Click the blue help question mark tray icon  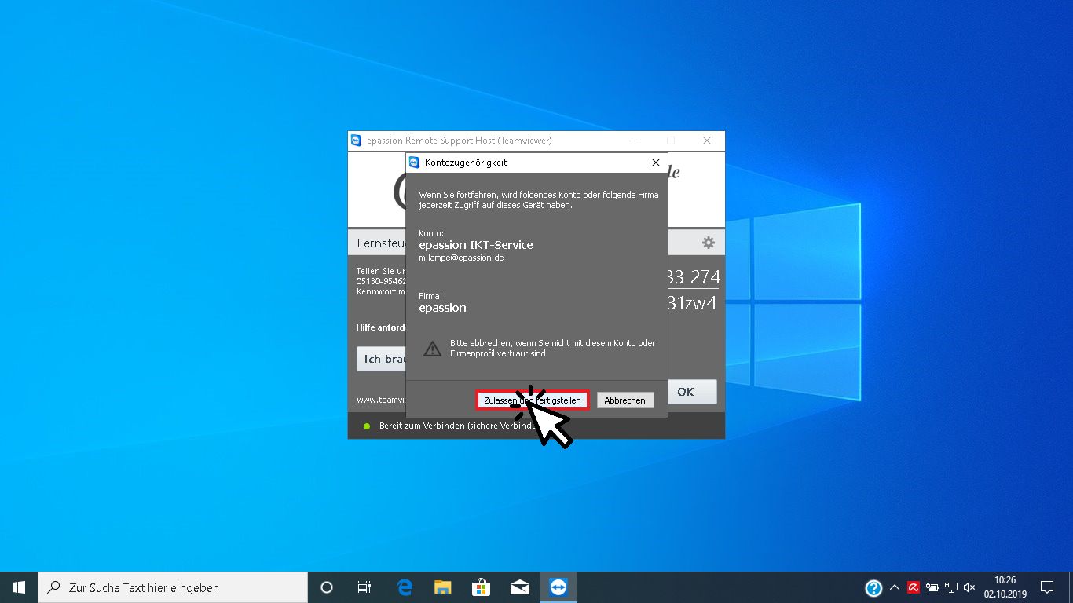tap(873, 587)
